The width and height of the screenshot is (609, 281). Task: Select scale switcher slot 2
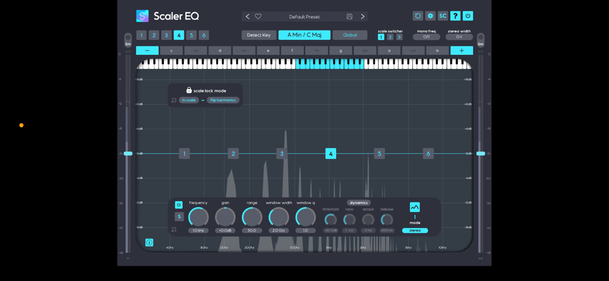(390, 37)
